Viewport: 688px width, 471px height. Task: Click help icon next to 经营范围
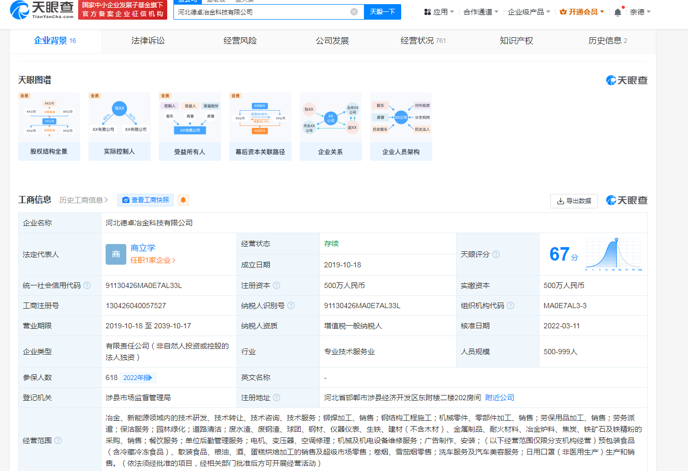58,440
